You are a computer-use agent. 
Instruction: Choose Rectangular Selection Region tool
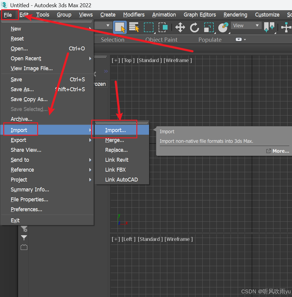(x=149, y=28)
